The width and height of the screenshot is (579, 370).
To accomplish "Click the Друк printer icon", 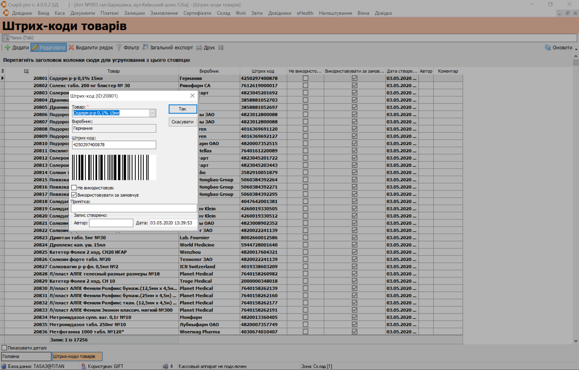I will 199,47.
